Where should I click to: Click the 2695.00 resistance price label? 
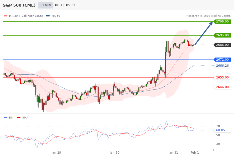(222, 35)
